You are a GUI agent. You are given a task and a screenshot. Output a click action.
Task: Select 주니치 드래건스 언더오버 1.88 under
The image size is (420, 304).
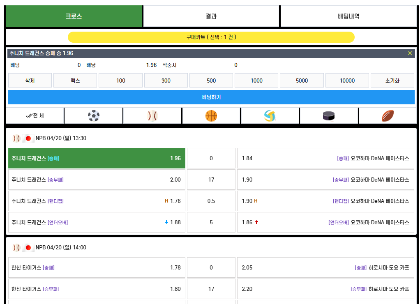[x=97, y=222]
